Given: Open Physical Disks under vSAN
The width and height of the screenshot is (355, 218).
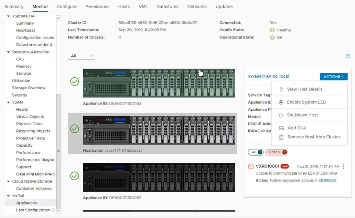Looking at the screenshot, I should point(29,124).
